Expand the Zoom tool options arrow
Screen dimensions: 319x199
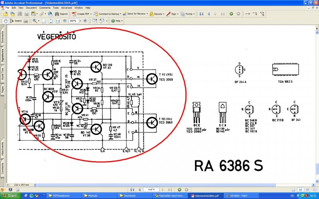39,21
